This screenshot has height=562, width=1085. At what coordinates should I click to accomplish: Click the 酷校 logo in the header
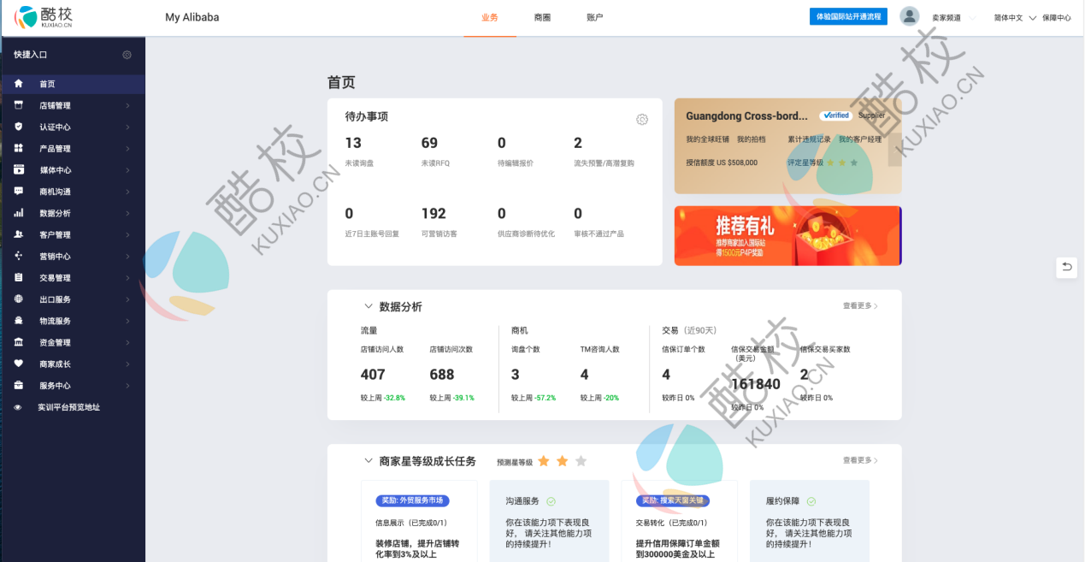coord(44,16)
